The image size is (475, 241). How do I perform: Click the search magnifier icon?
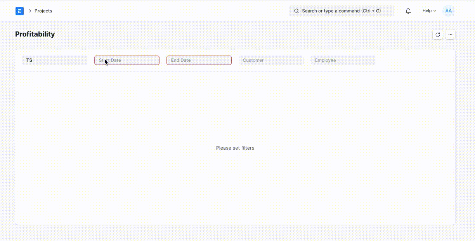click(x=296, y=11)
